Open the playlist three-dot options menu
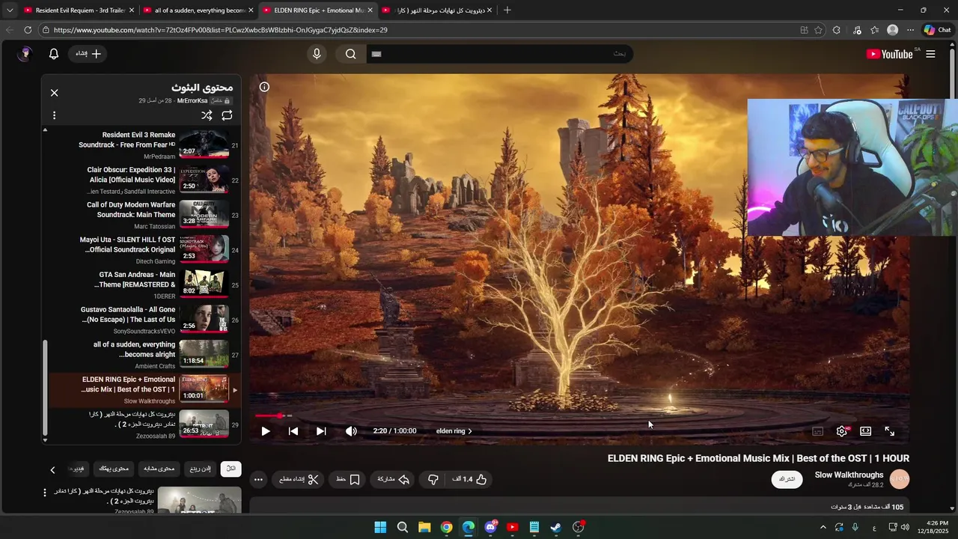 pos(54,115)
